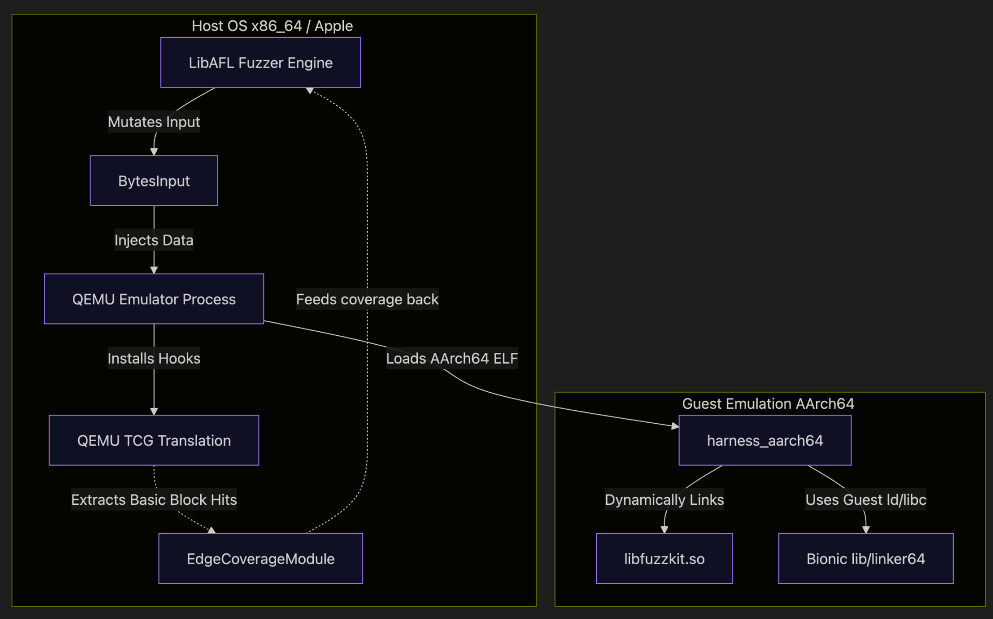The height and width of the screenshot is (619, 993).
Task: Click the QEMU Emulator Process node
Action: coord(154,299)
